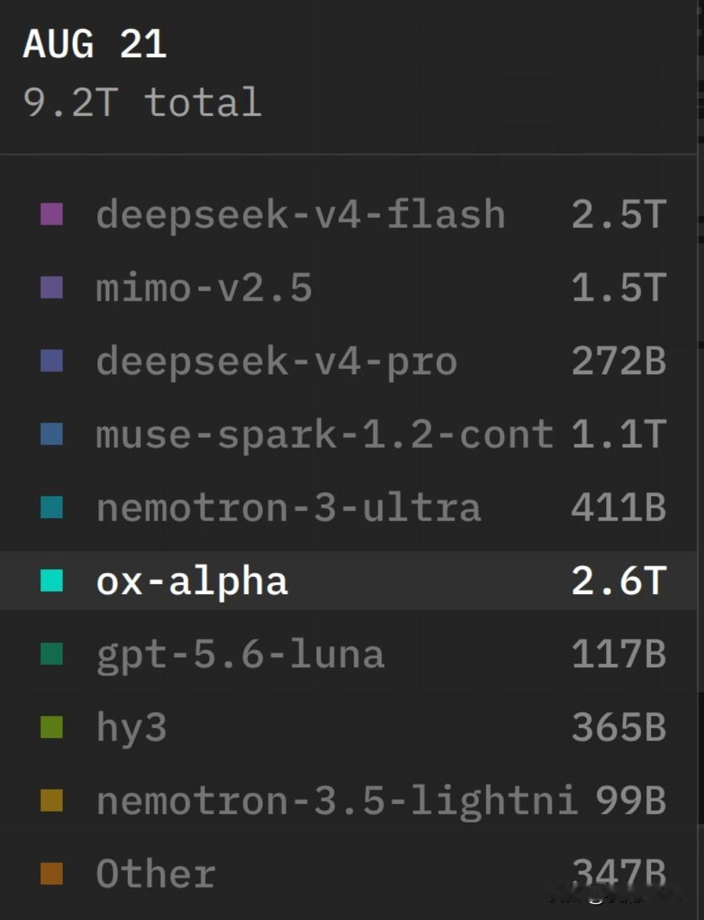
Task: Choose the gpt-5.6-luna entry
Action: click(240, 655)
